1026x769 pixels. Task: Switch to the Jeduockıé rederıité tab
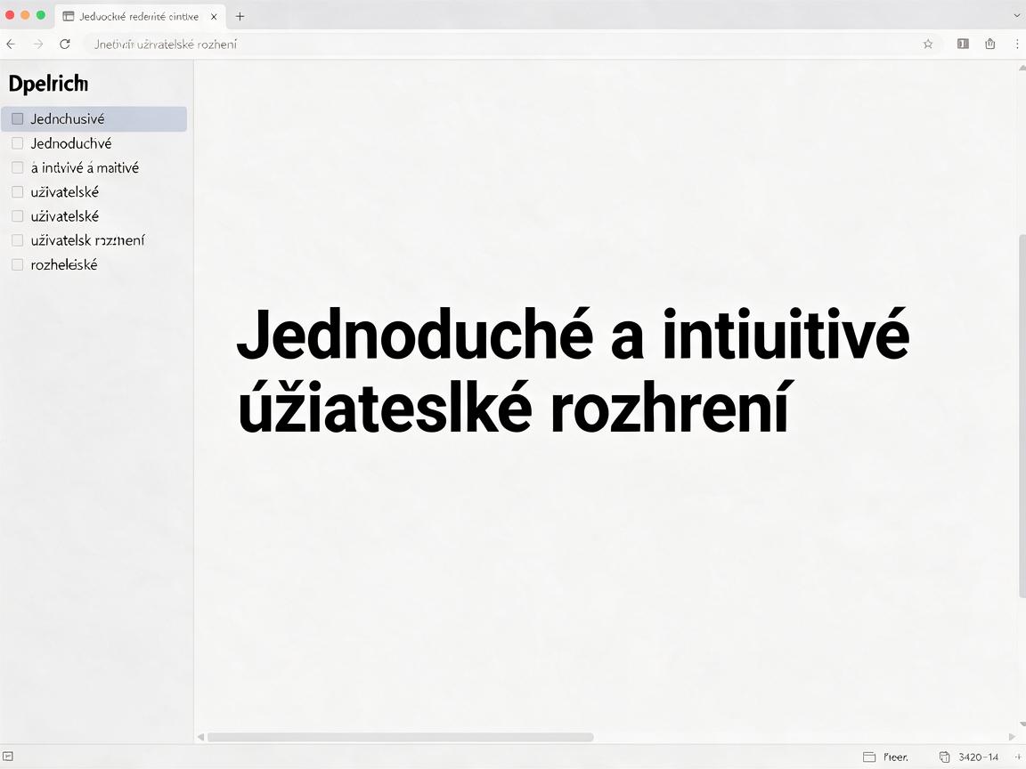(x=140, y=16)
